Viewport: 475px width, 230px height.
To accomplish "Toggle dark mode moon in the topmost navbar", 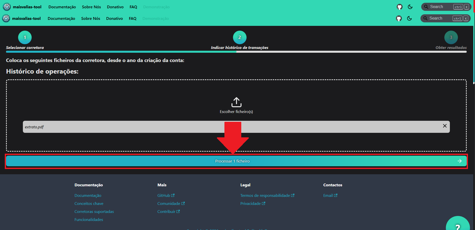I will 410,7.
